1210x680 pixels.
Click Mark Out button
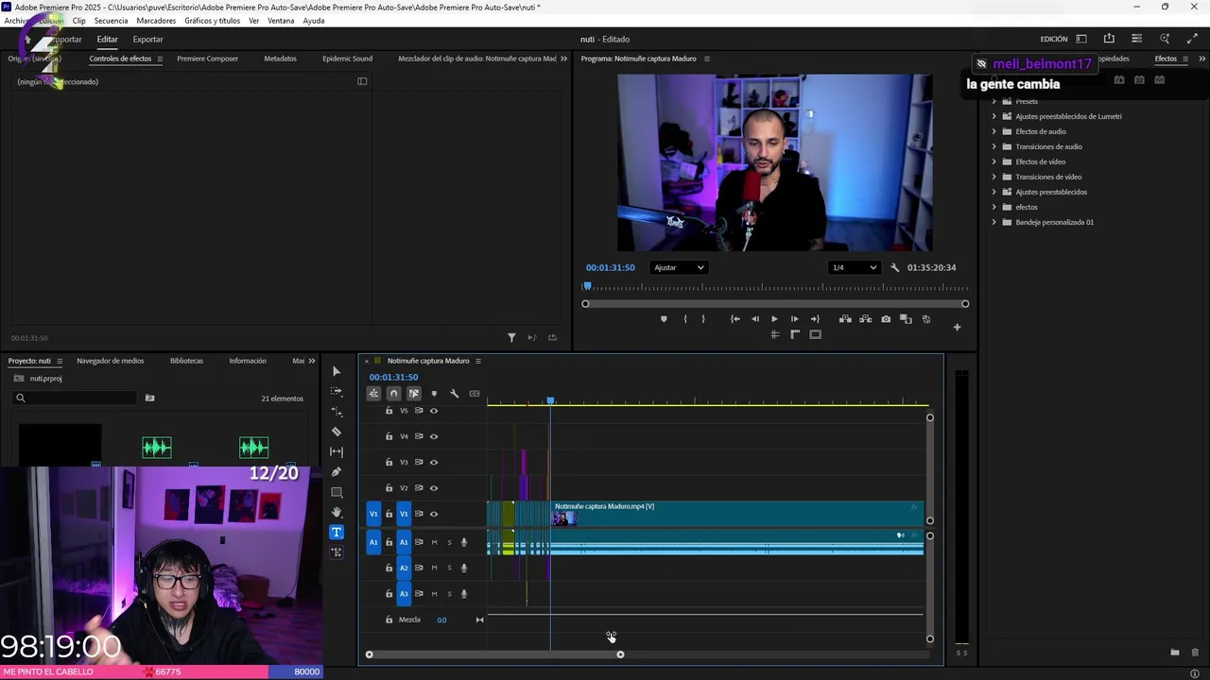click(702, 319)
